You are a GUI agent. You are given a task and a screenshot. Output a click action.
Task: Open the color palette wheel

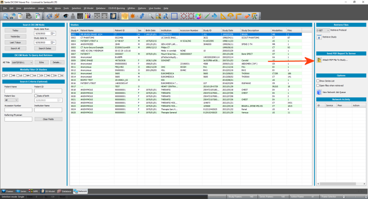(198, 16)
